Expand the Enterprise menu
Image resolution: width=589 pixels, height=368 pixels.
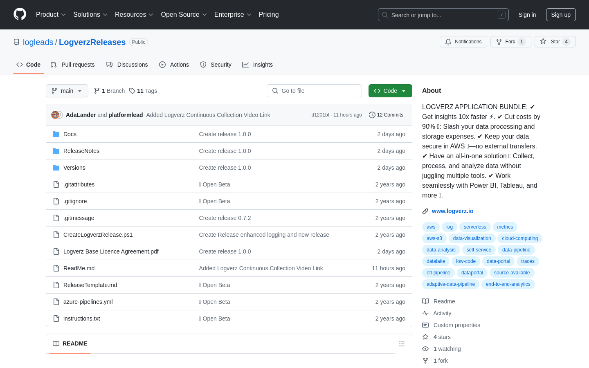coord(233,15)
